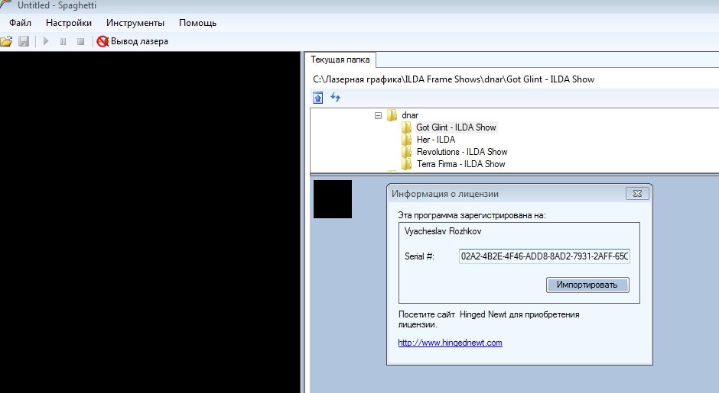Screen dimensions: 719x393
Task: Select the Her - ILDA folder
Action: [435, 140]
